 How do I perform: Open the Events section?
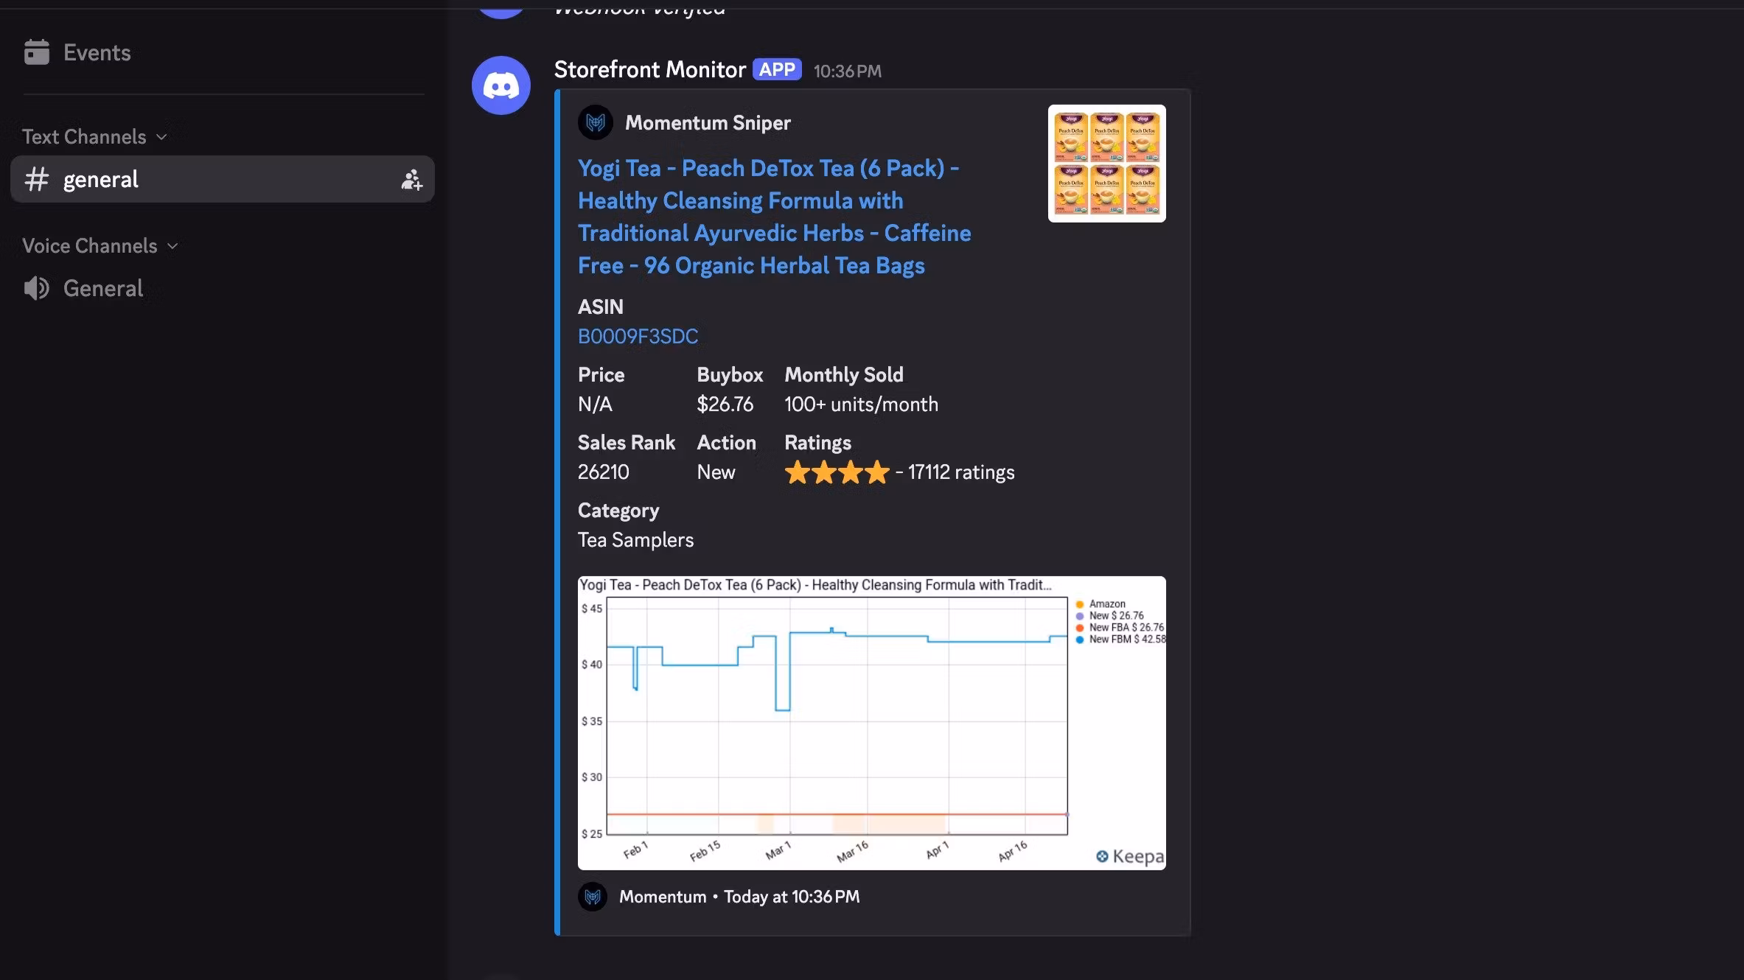[x=97, y=52]
